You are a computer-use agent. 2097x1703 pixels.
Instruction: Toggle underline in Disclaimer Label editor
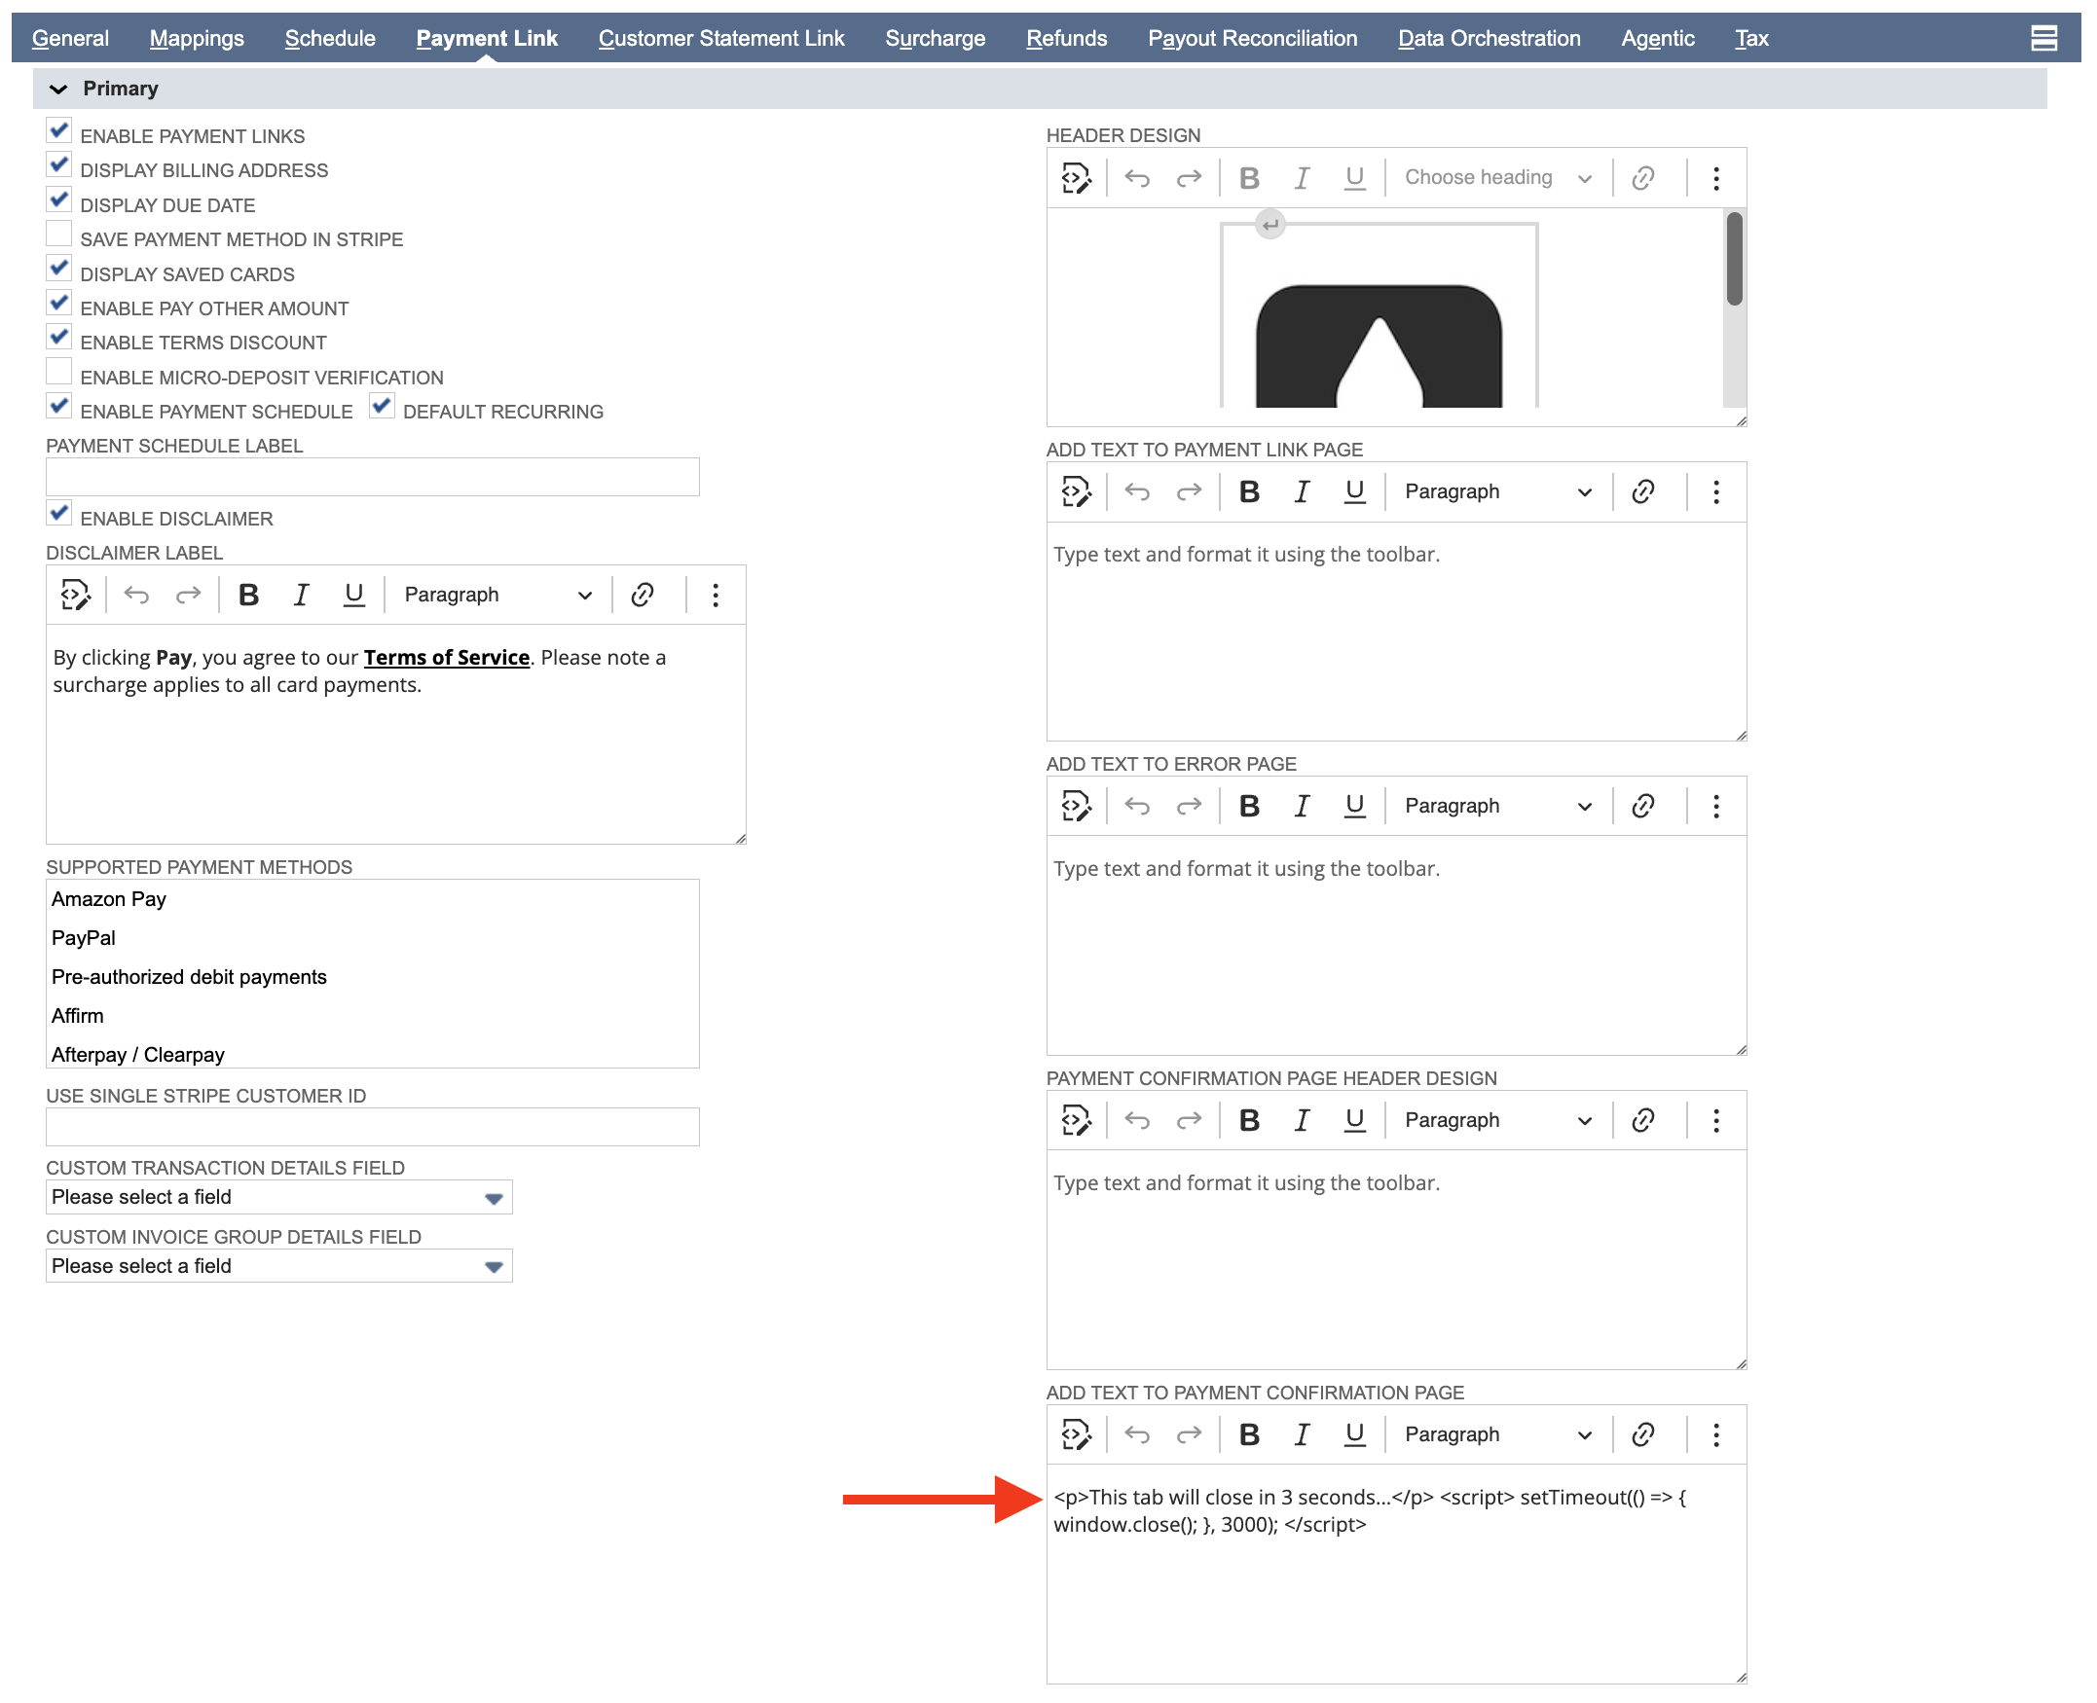[354, 595]
